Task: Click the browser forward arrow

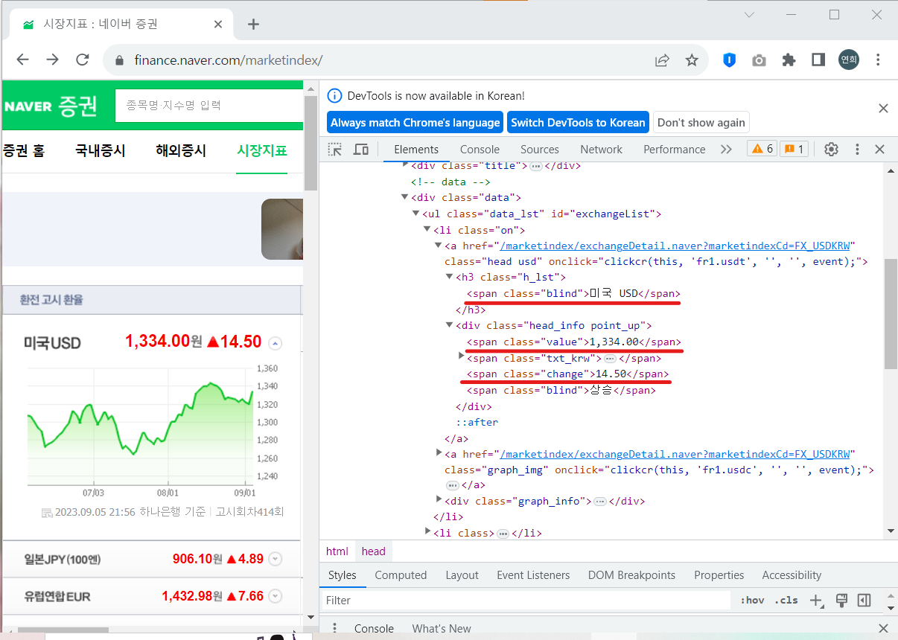Action: click(52, 60)
